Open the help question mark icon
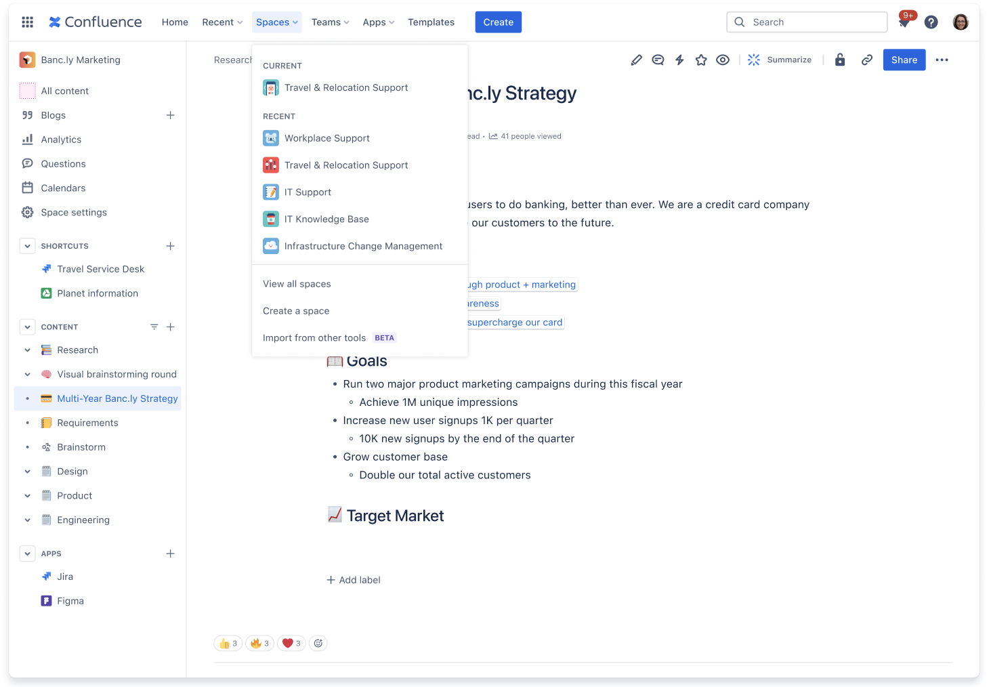Screen dimensions: 989x687 [931, 22]
